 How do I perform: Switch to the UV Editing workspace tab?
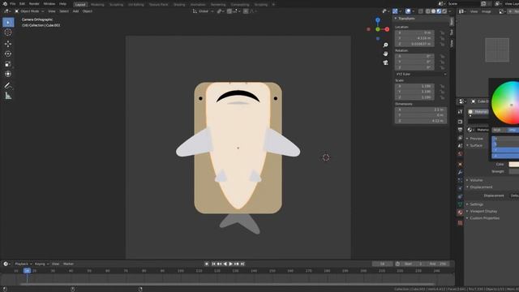pyautogui.click(x=136, y=5)
